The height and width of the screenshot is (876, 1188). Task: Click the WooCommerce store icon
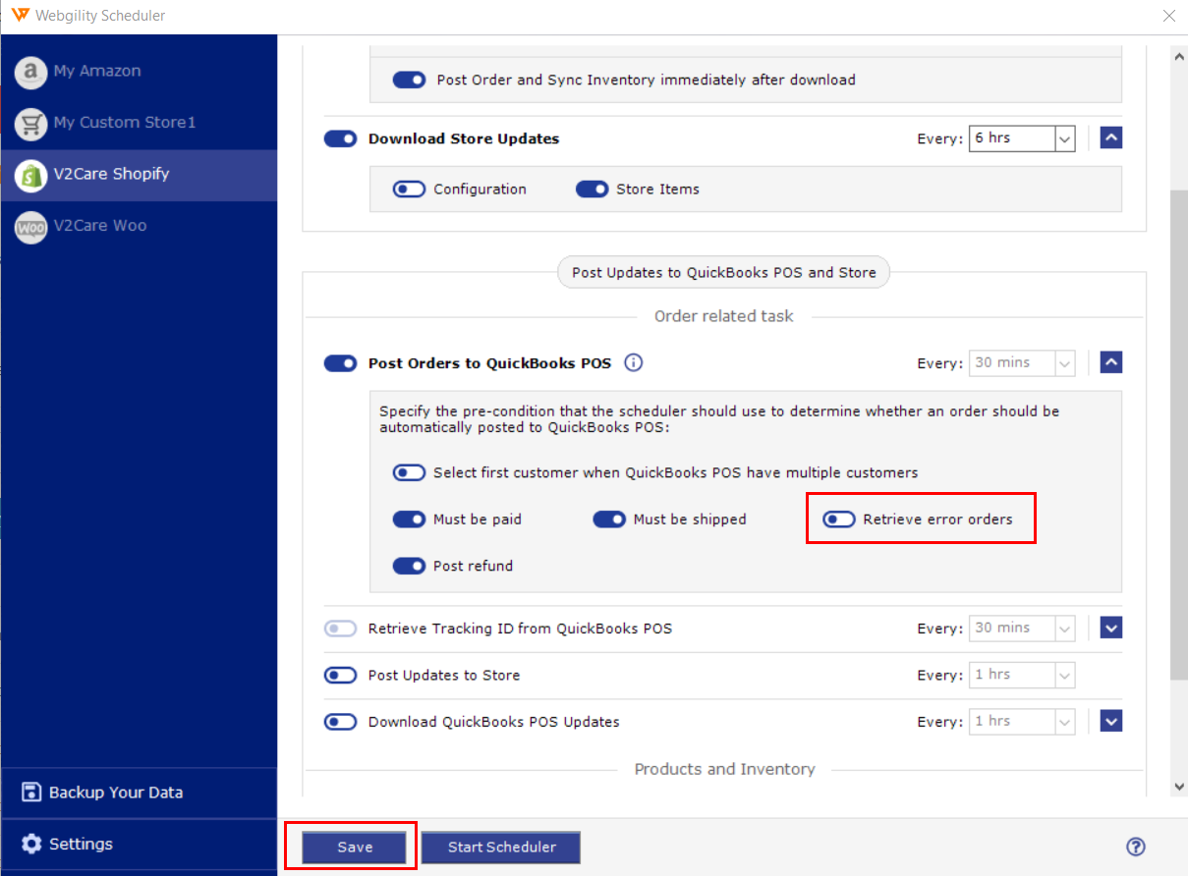click(x=31, y=227)
